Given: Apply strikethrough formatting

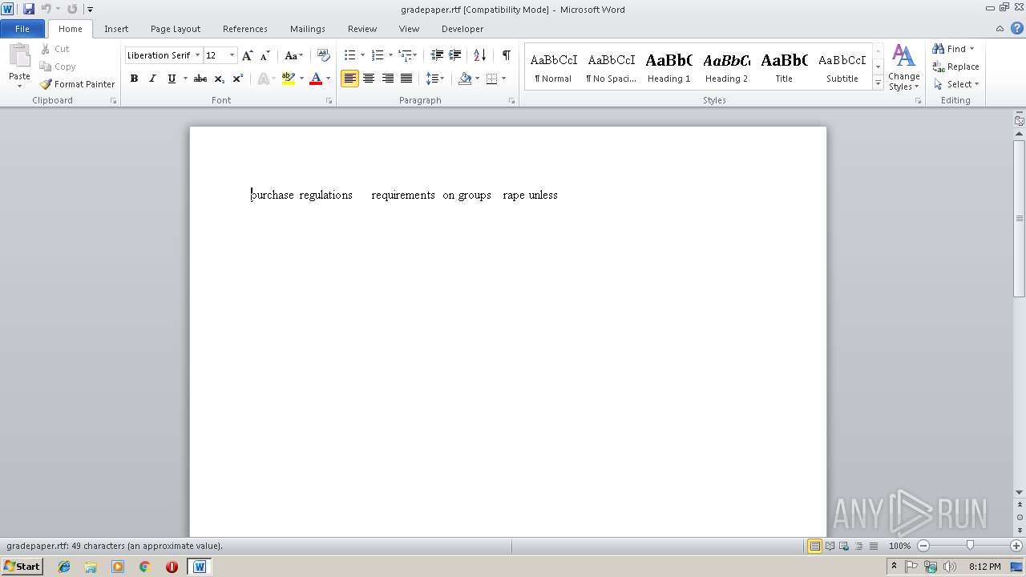Looking at the screenshot, I should point(200,79).
